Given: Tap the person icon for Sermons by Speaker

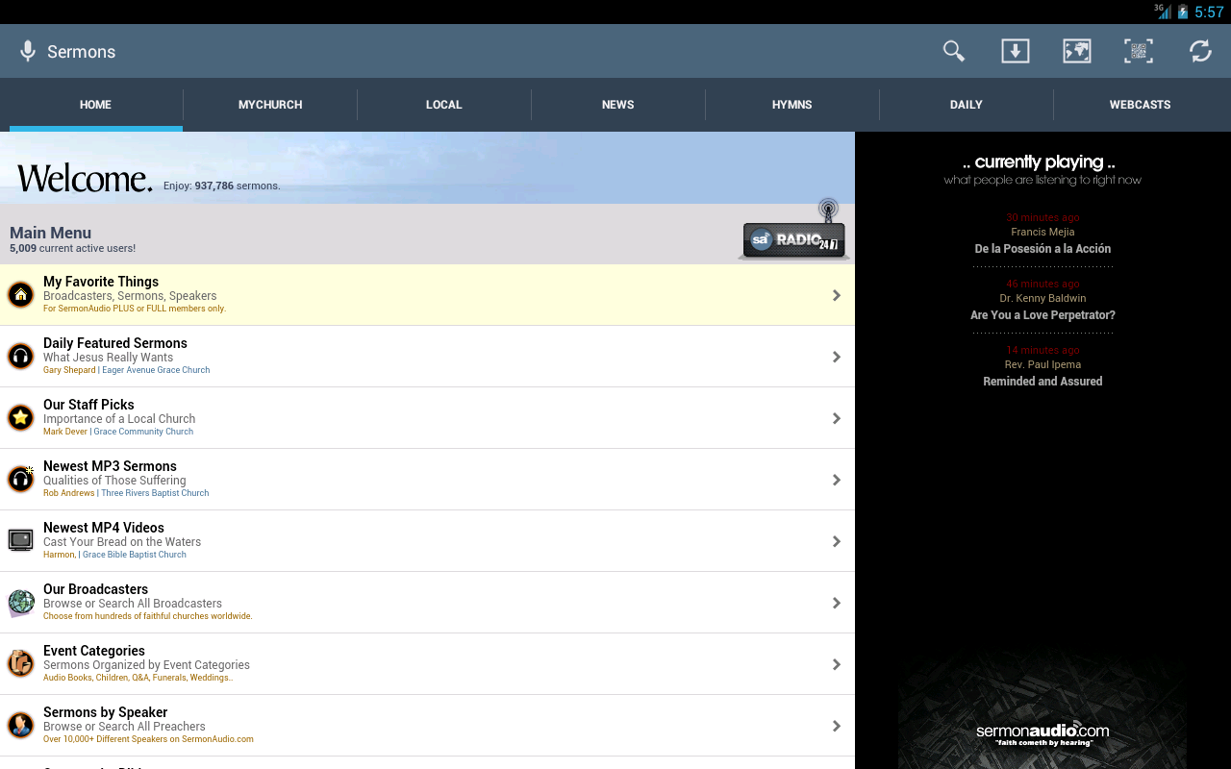Looking at the screenshot, I should pyautogui.click(x=20, y=725).
